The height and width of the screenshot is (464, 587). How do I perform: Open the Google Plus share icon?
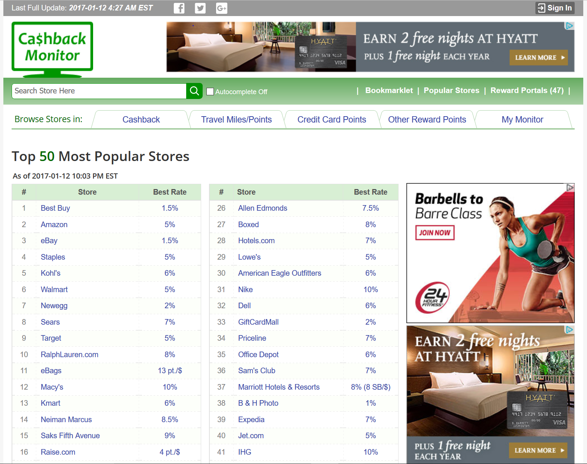(x=222, y=8)
